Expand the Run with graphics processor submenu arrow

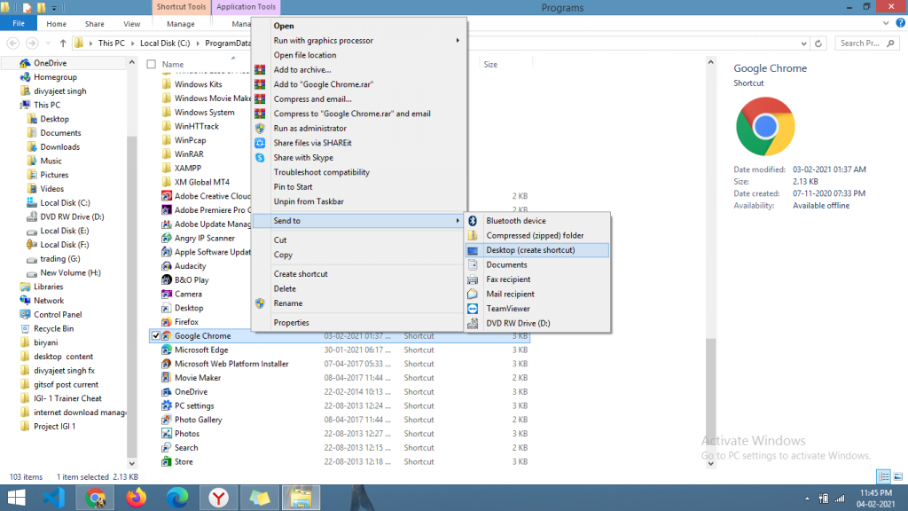point(458,41)
